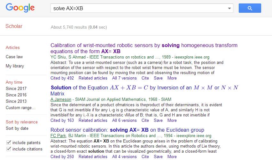Open My library in the sidebar
272x160 pixels.
tap(15, 66)
